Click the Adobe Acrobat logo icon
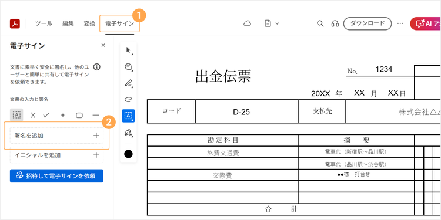Screen dimensions: 441x220 [15, 23]
